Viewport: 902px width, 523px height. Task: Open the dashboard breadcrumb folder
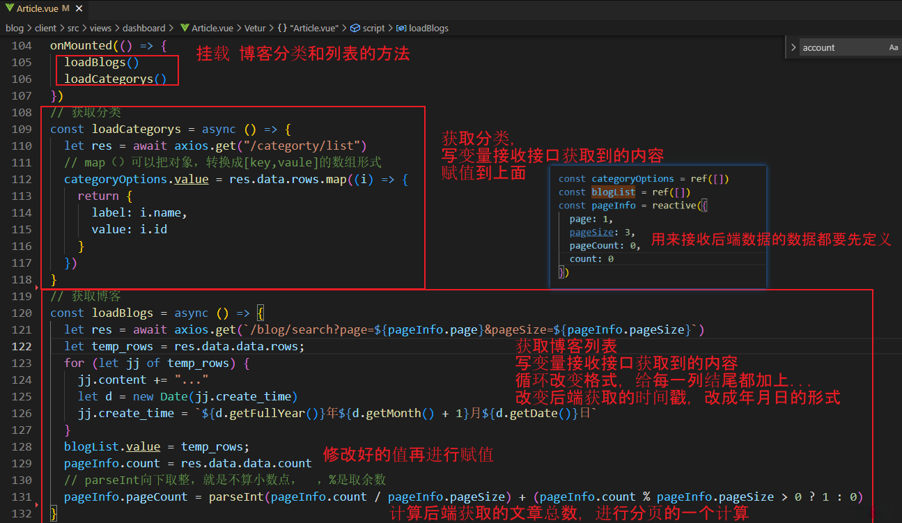(143, 29)
